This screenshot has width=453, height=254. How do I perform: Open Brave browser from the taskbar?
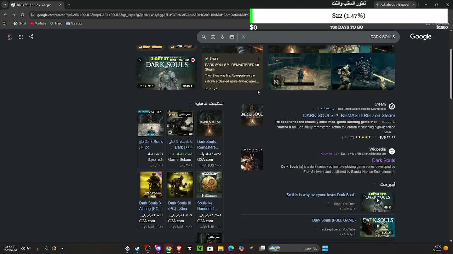point(179,248)
